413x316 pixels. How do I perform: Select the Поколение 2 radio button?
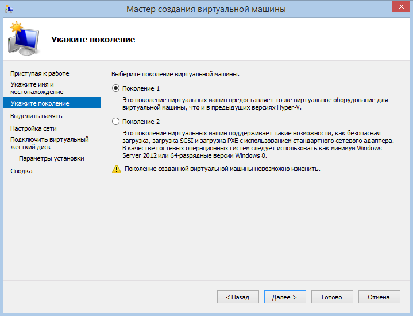(x=116, y=122)
